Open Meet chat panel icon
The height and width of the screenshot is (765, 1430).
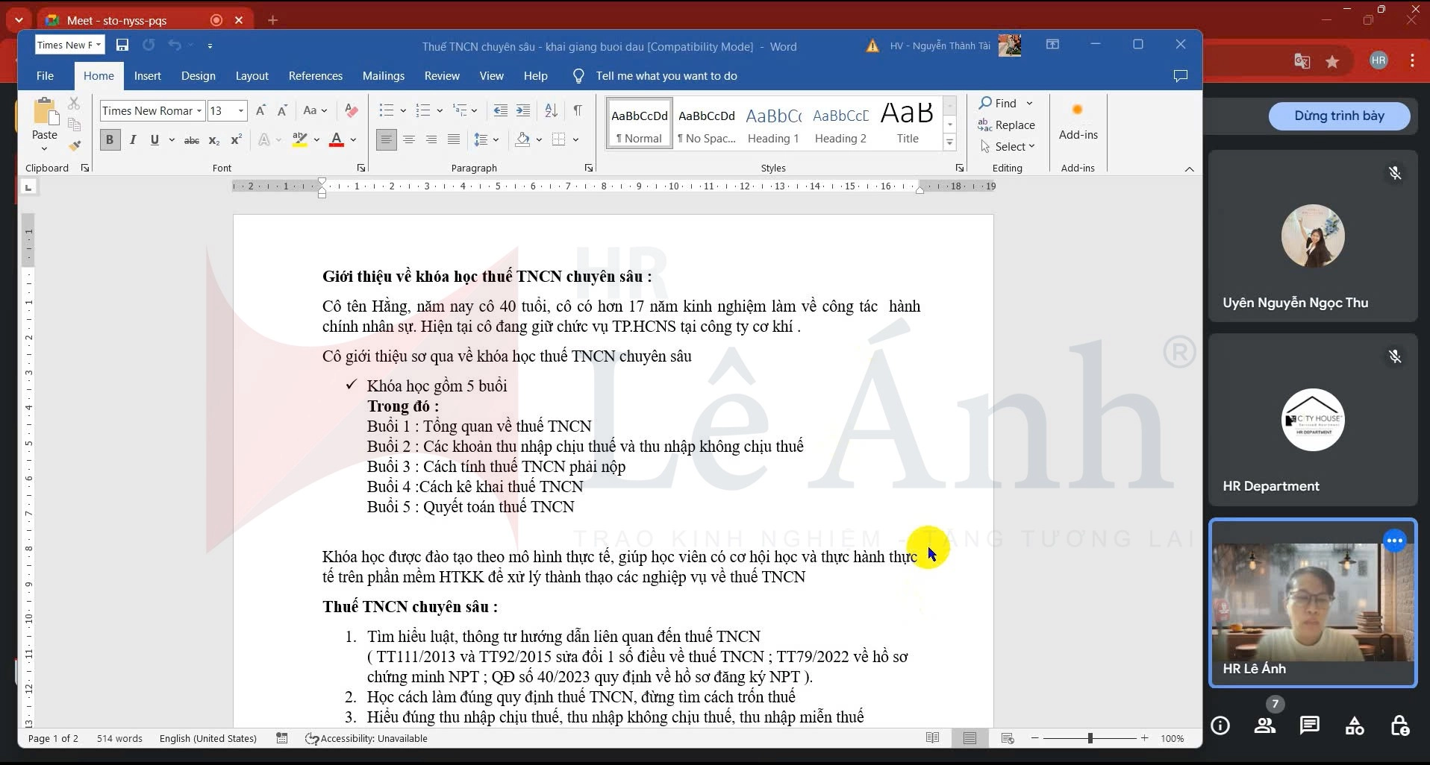click(x=1309, y=725)
